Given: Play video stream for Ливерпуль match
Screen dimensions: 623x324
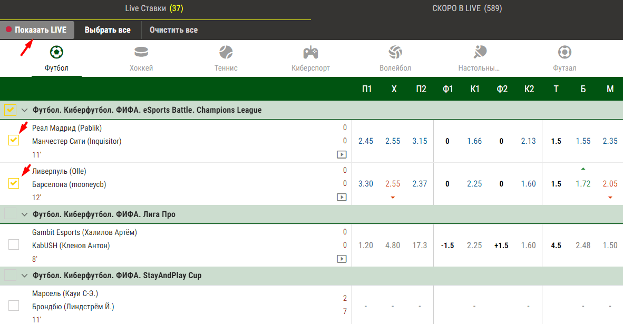Looking at the screenshot, I should [x=342, y=198].
